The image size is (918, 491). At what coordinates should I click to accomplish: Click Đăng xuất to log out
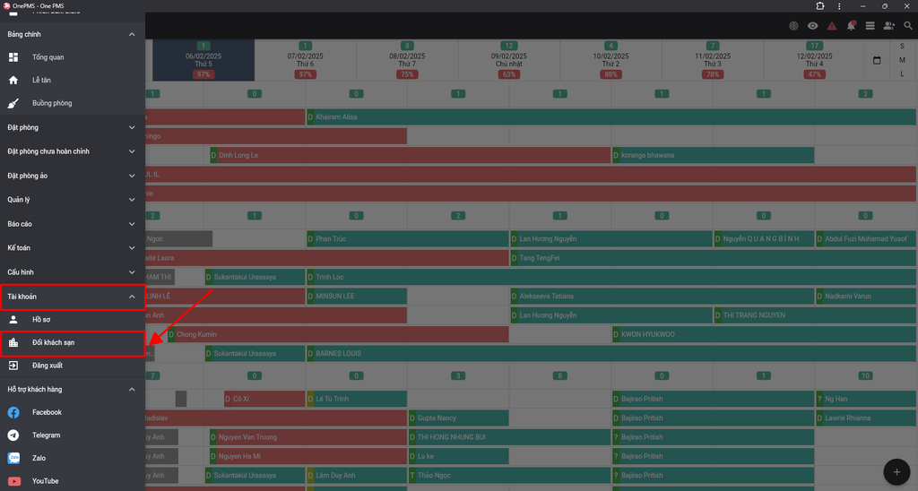[73, 366]
